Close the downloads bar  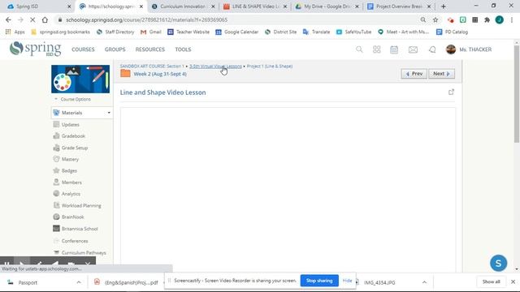513,281
